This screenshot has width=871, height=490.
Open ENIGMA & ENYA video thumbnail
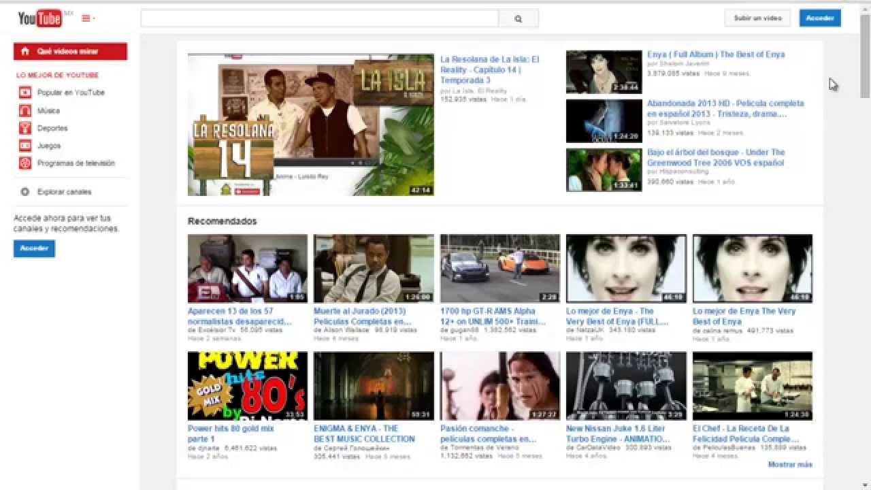click(x=374, y=386)
